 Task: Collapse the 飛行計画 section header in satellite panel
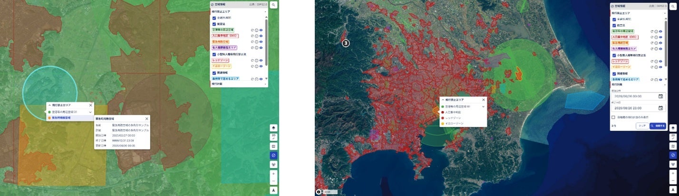[638, 84]
